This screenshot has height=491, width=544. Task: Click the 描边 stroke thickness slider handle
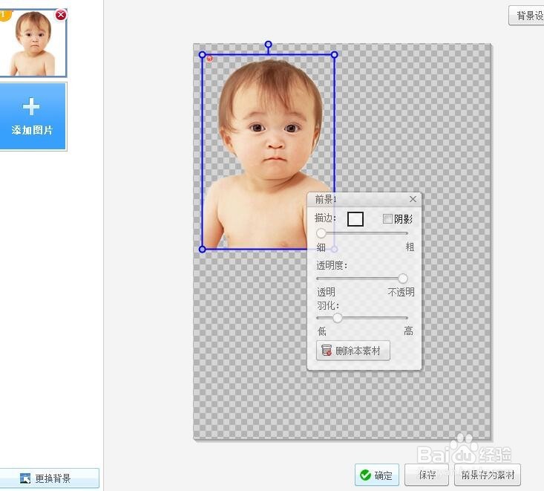(x=321, y=233)
